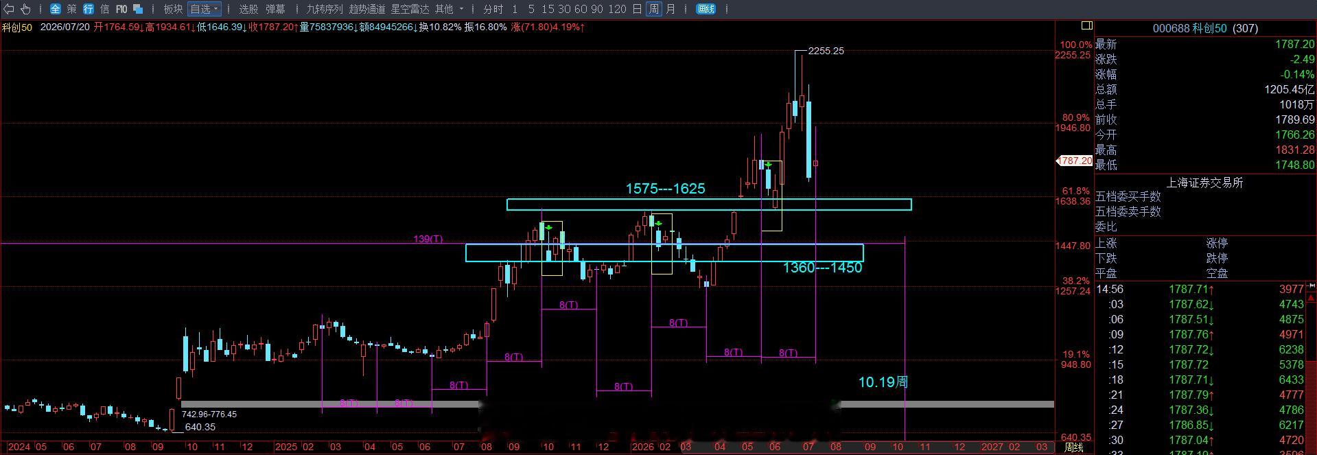Switch to 日 daily K-line
Image resolution: width=1317 pixels, height=455 pixels.
point(637,9)
